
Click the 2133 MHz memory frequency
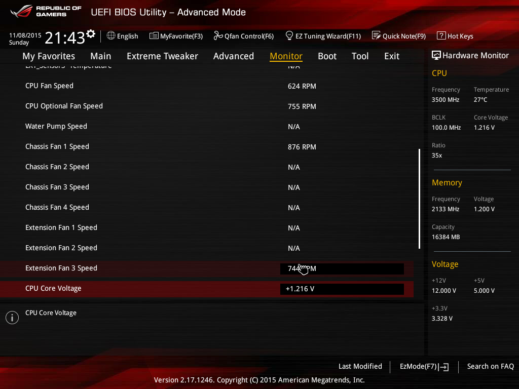446,209
